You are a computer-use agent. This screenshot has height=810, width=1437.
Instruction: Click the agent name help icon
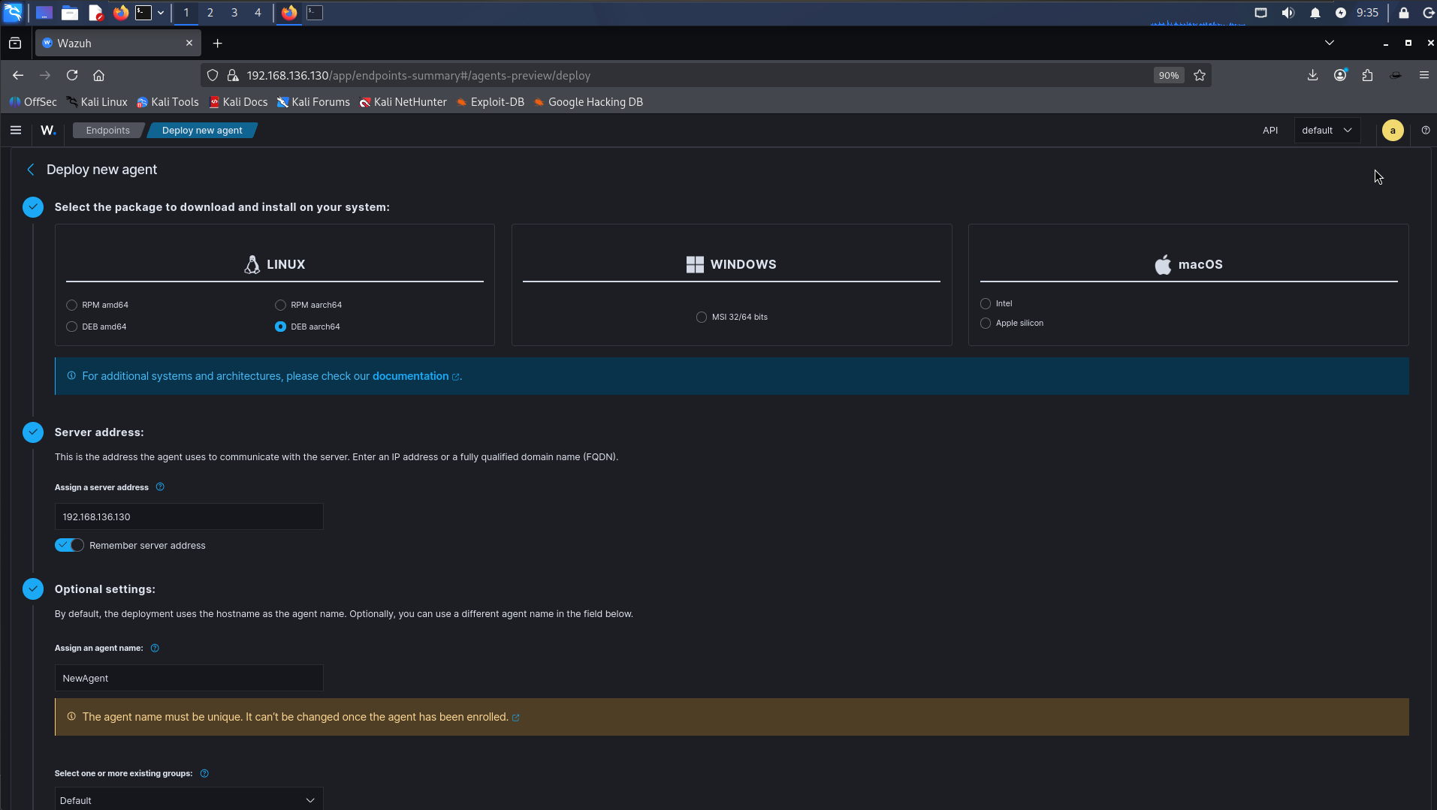pyautogui.click(x=155, y=648)
